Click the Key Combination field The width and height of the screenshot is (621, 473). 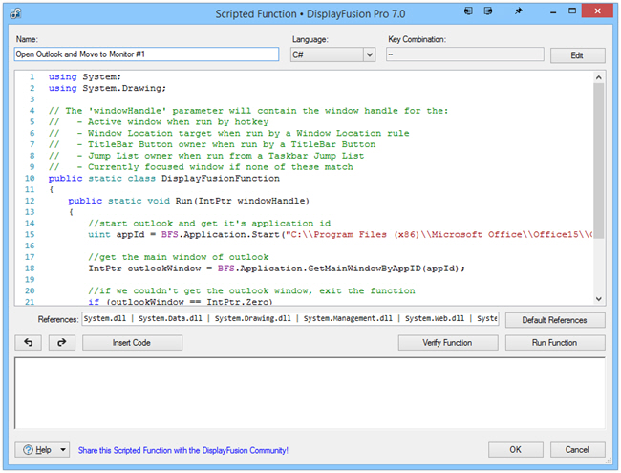[x=465, y=54]
